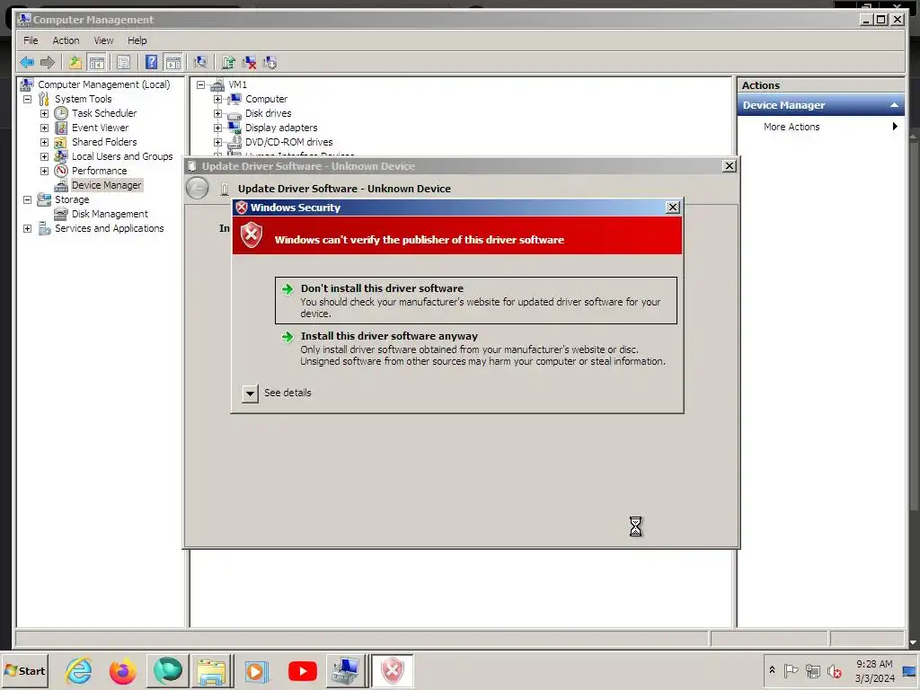
Task: Collapse the Device Manager actions section
Action: pos(894,105)
